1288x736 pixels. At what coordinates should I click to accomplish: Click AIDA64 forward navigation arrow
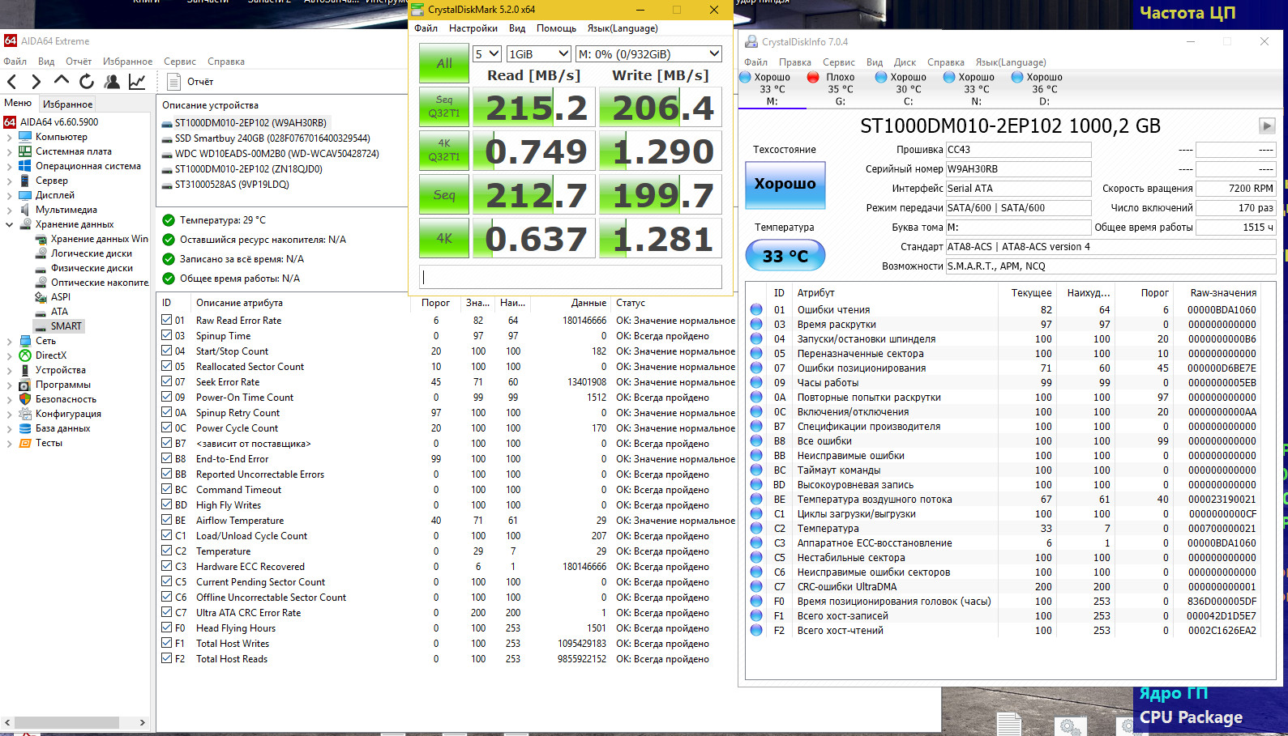[36, 82]
